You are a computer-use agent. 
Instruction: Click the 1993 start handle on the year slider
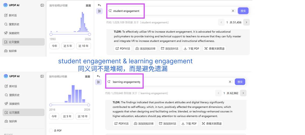(51, 34)
